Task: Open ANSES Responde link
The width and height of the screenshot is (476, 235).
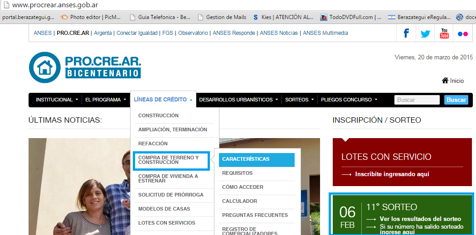Action: click(x=234, y=33)
